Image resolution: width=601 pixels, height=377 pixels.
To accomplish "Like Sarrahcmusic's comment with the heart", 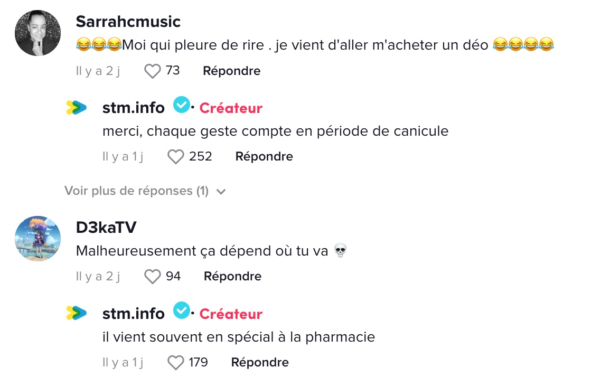I will coord(152,71).
